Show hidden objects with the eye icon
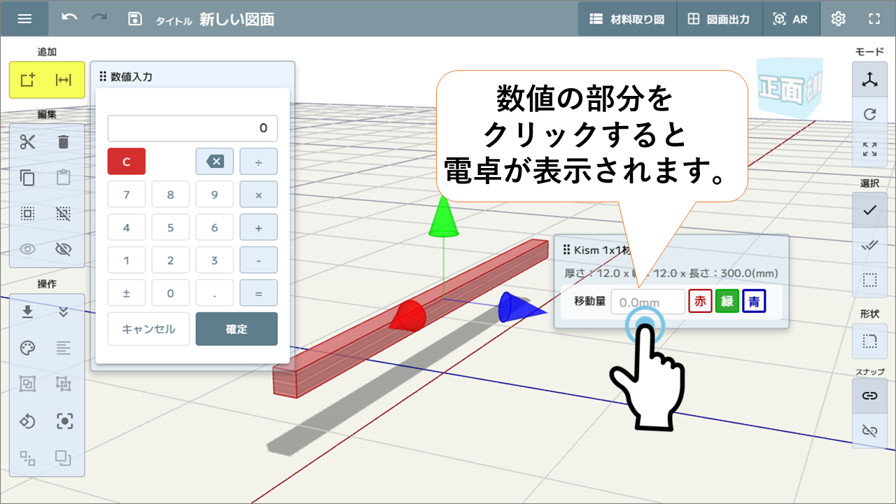The height and width of the screenshot is (504, 896). pyautogui.click(x=28, y=249)
